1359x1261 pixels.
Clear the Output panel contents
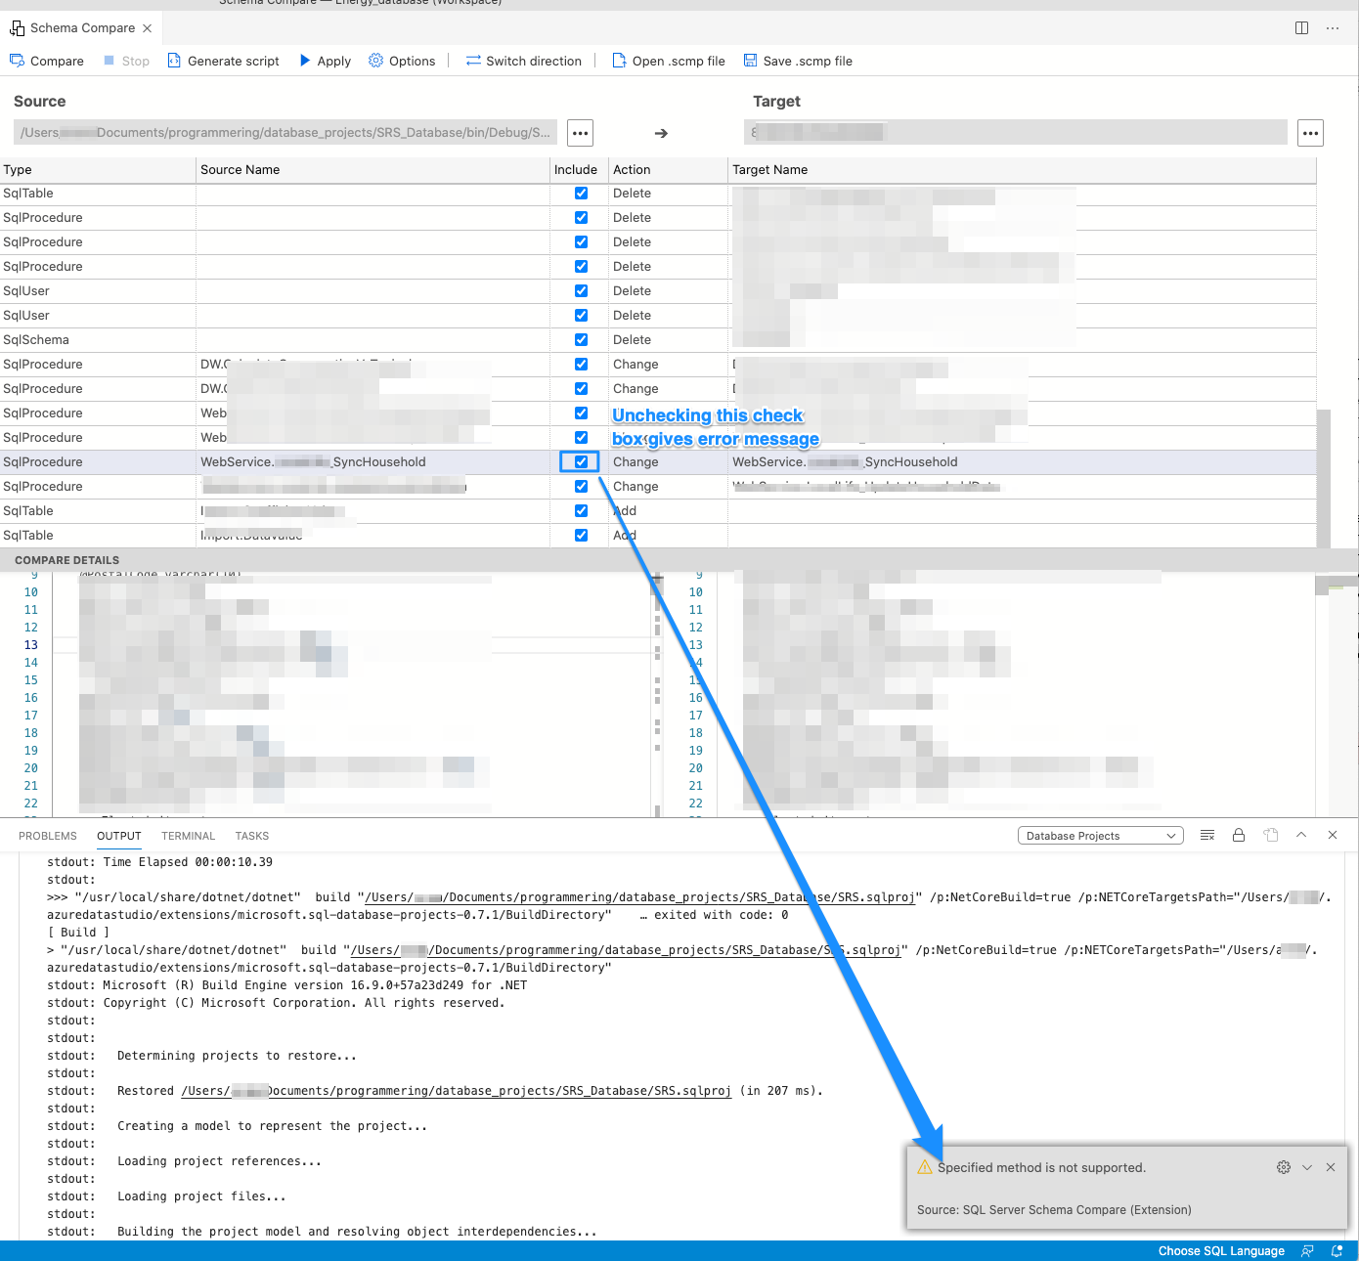[1206, 835]
